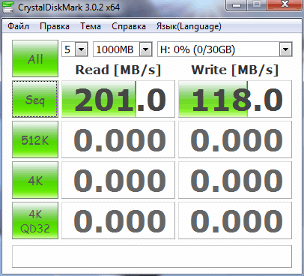The image size is (304, 276).
Task: Expand the test size dropdown showing 1000MB
Action: coord(146,49)
